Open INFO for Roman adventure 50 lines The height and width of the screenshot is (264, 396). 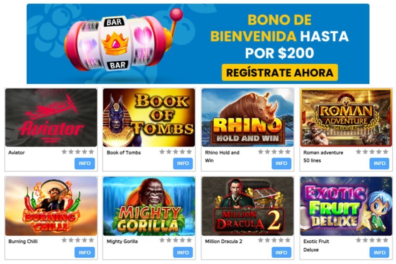coord(379,163)
